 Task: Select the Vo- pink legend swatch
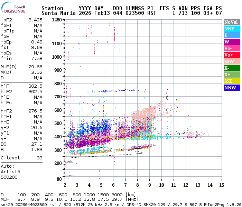tap(232, 48)
